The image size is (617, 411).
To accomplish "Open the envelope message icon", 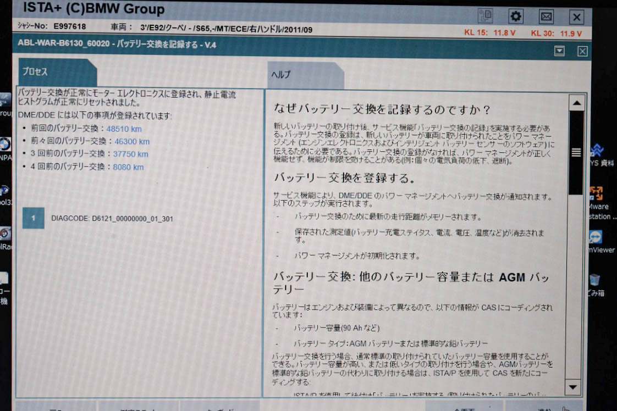I will point(546,17).
